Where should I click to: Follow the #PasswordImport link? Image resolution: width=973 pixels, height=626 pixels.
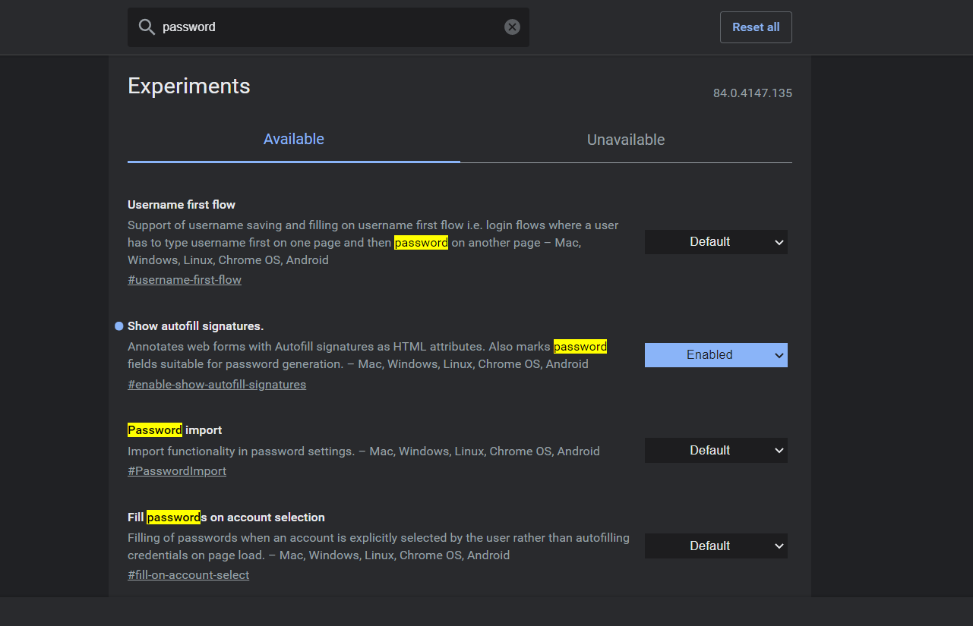tap(177, 471)
